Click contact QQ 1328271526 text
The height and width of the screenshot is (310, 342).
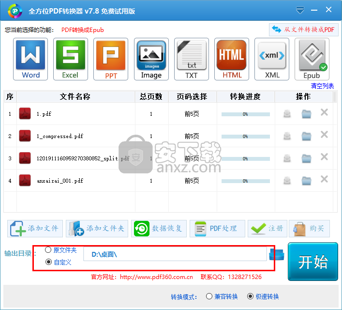(x=231, y=277)
